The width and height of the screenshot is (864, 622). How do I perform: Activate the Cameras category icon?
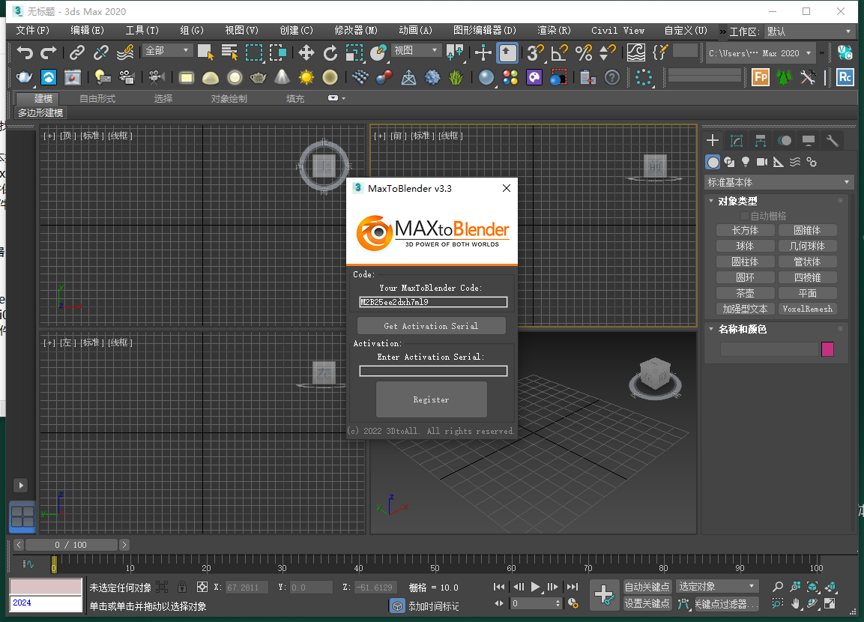[761, 162]
